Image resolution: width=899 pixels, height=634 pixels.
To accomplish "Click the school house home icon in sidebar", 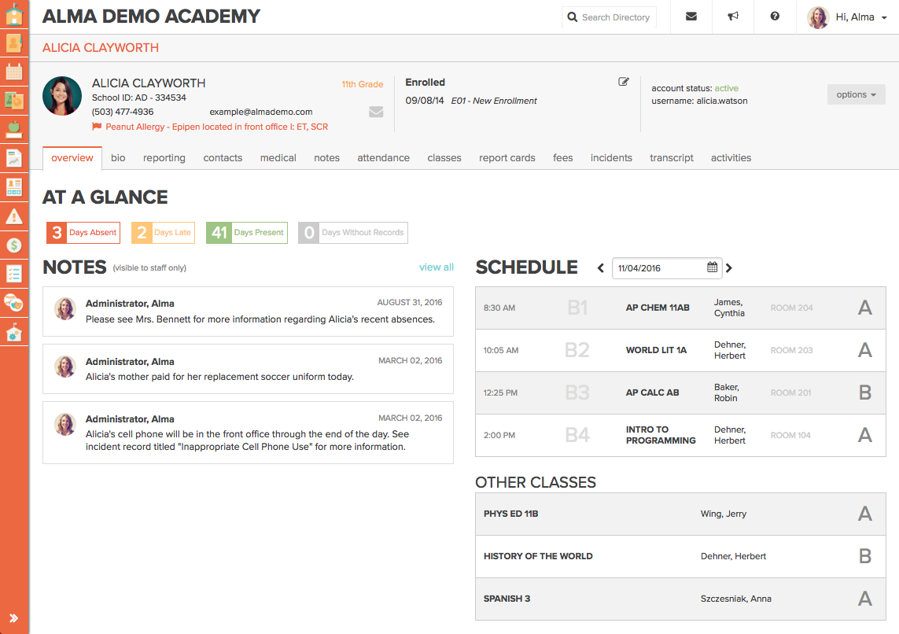I will tap(14, 16).
